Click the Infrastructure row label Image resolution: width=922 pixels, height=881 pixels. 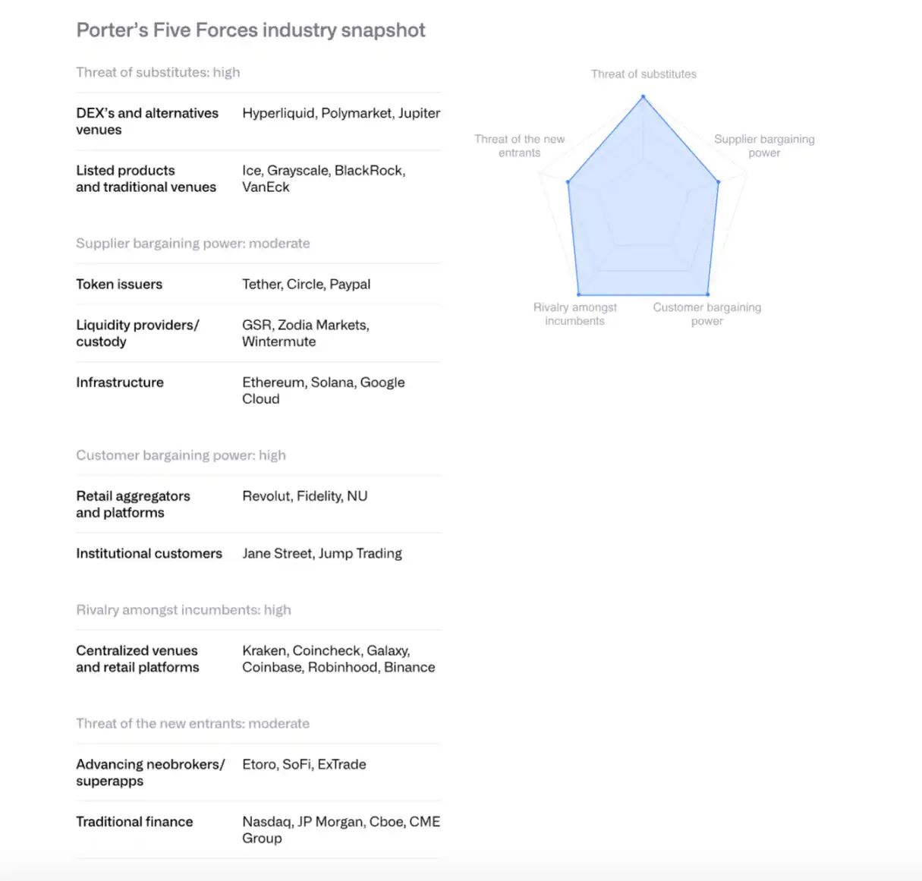(x=120, y=382)
